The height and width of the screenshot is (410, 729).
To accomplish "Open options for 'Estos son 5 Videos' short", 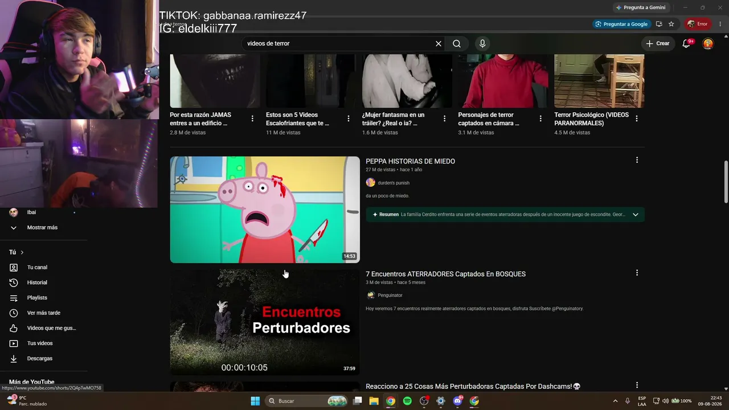I will [349, 118].
